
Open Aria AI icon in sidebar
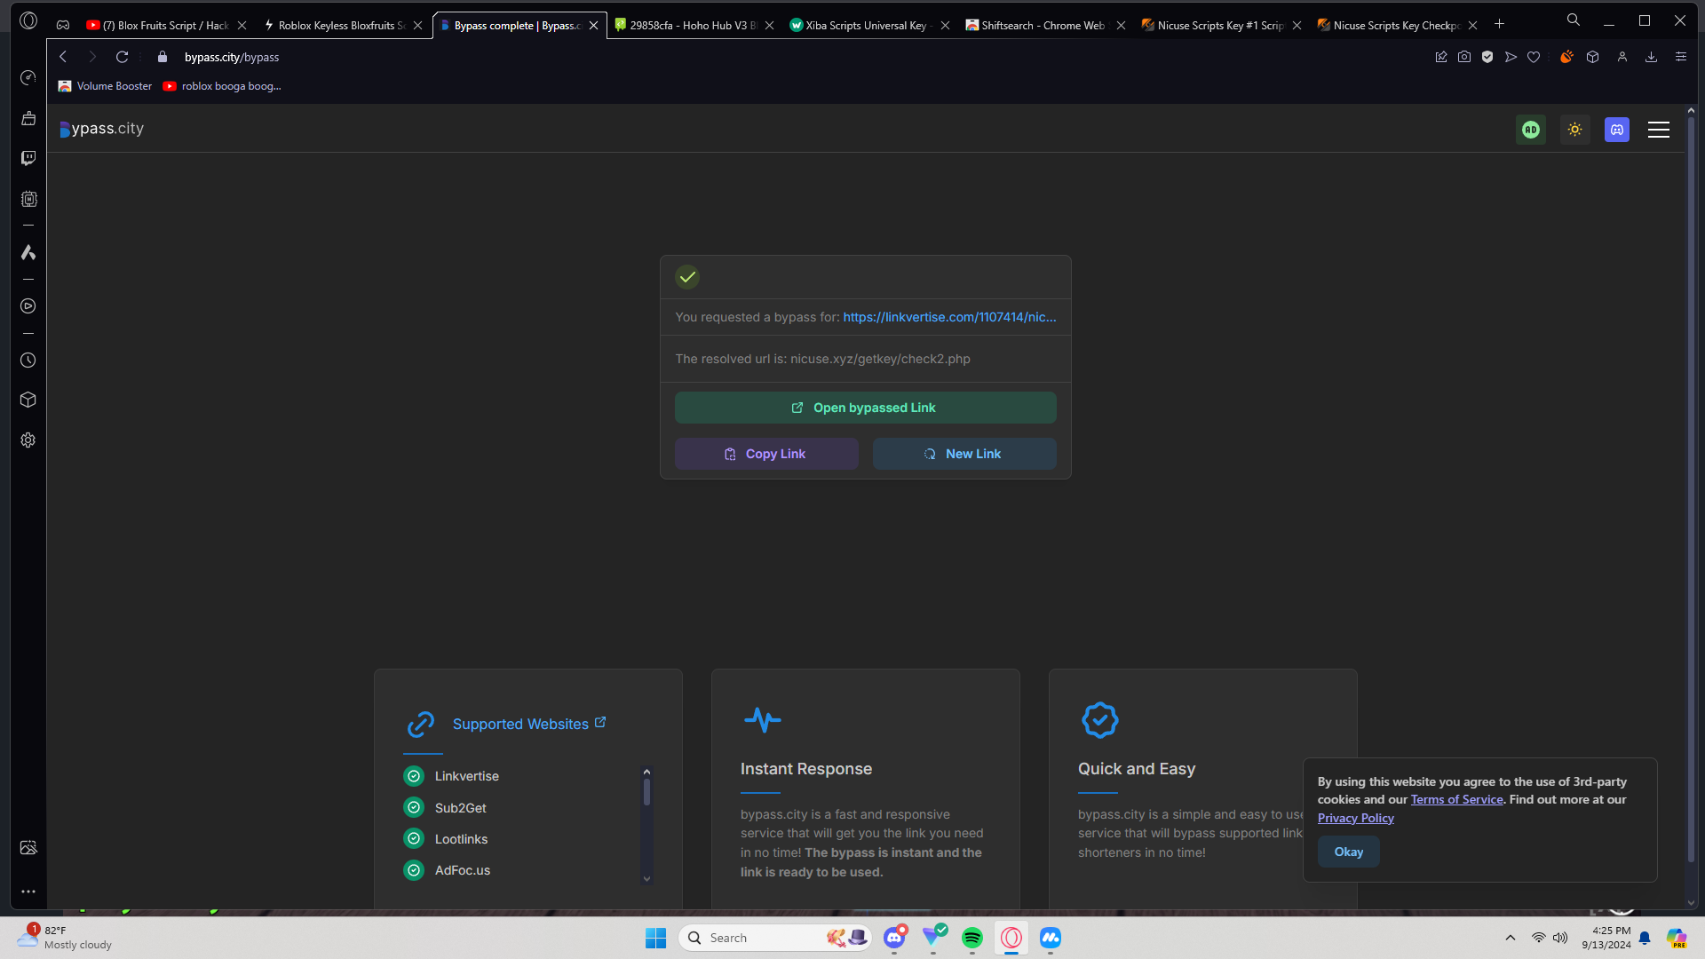coord(28,253)
